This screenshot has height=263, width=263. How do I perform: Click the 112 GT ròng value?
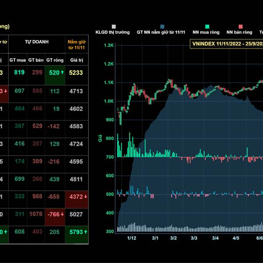[55, 91]
